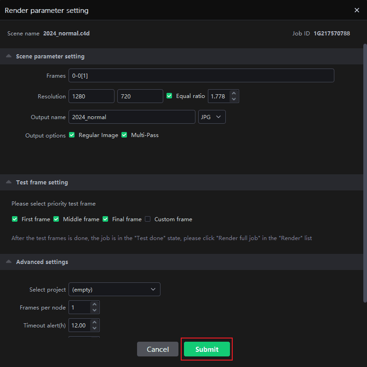Uncheck the Equal ratio checkbox
The image size is (367, 367).
click(x=169, y=96)
